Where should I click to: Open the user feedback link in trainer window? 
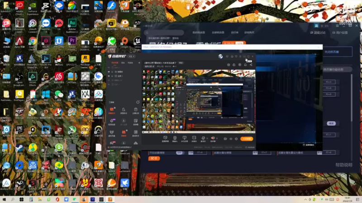point(340,32)
